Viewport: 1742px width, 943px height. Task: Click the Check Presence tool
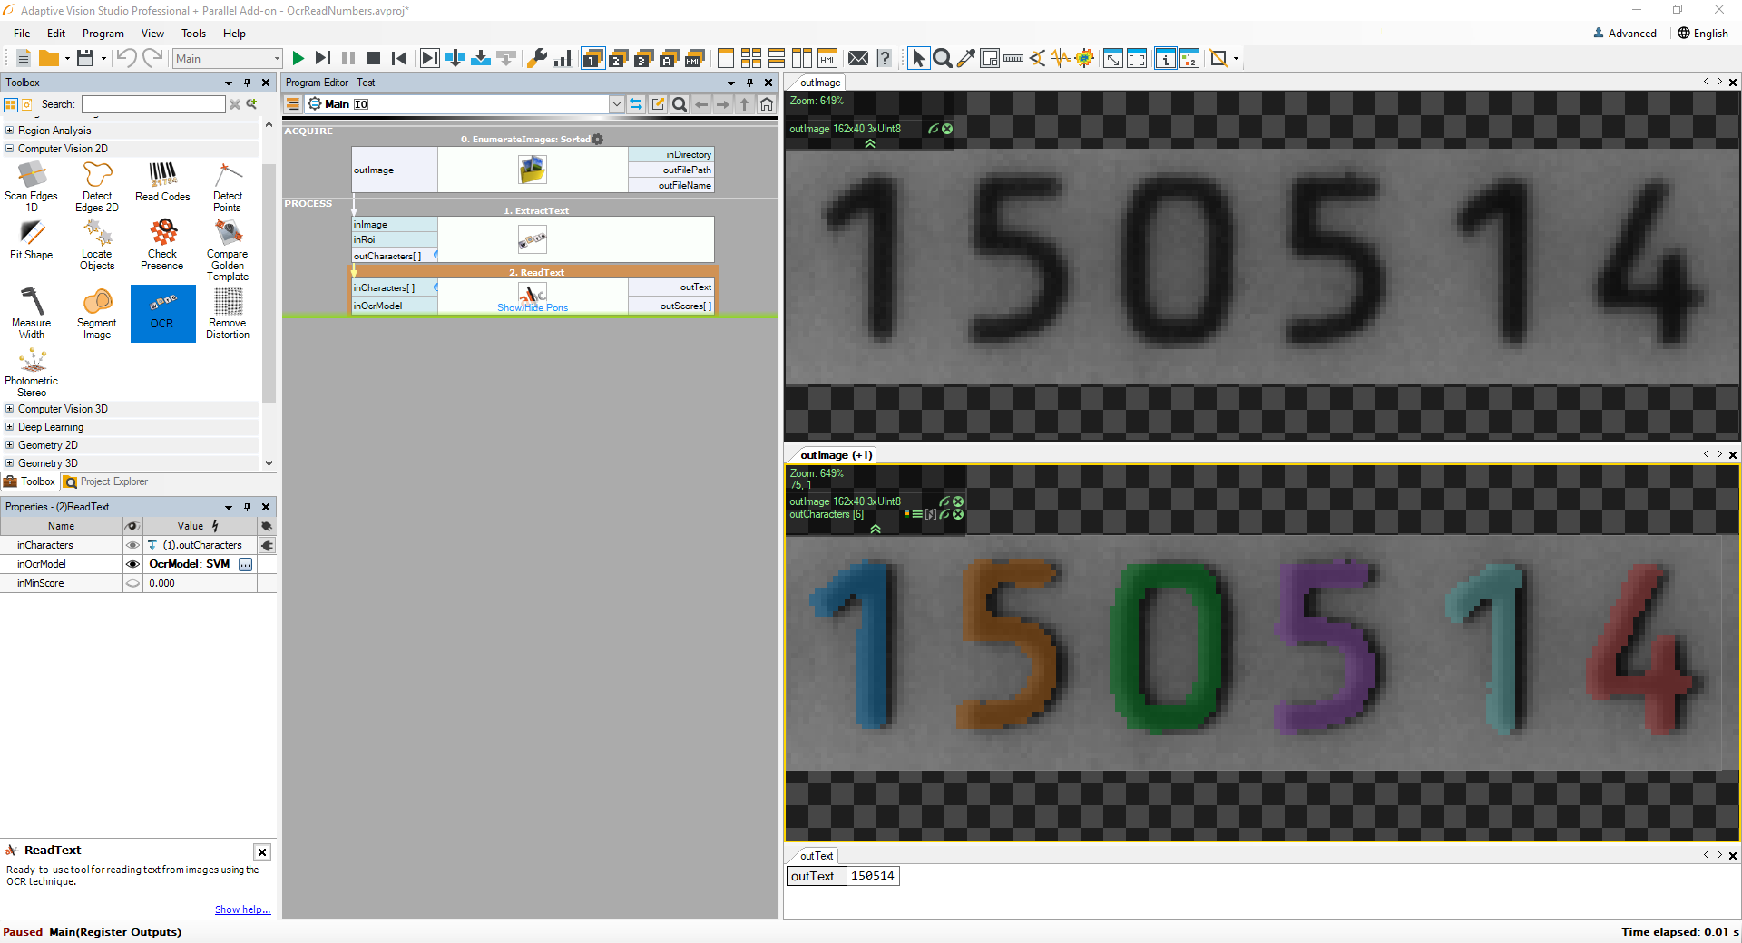[x=162, y=245]
